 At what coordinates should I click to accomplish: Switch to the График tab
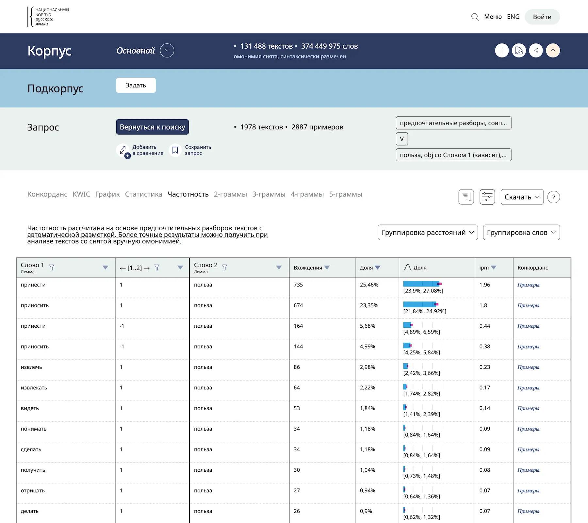[x=107, y=194]
